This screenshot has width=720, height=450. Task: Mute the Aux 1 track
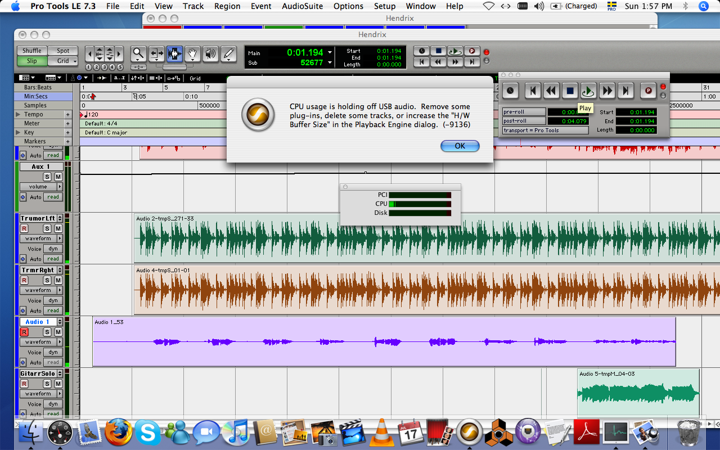tap(58, 177)
